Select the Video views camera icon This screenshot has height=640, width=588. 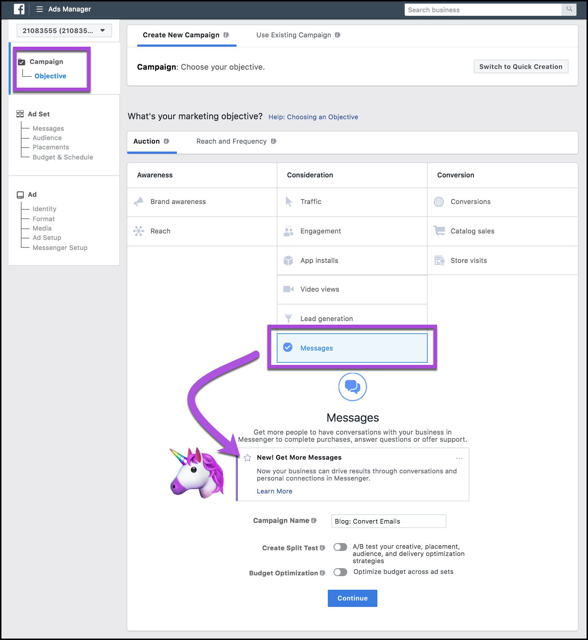[289, 289]
